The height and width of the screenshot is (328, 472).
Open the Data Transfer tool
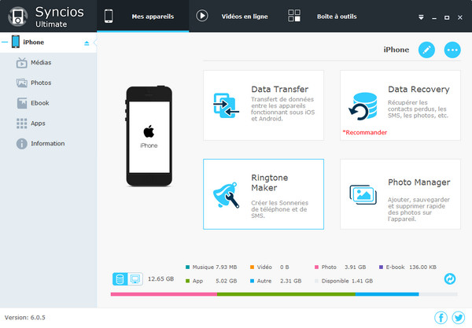[263, 105]
